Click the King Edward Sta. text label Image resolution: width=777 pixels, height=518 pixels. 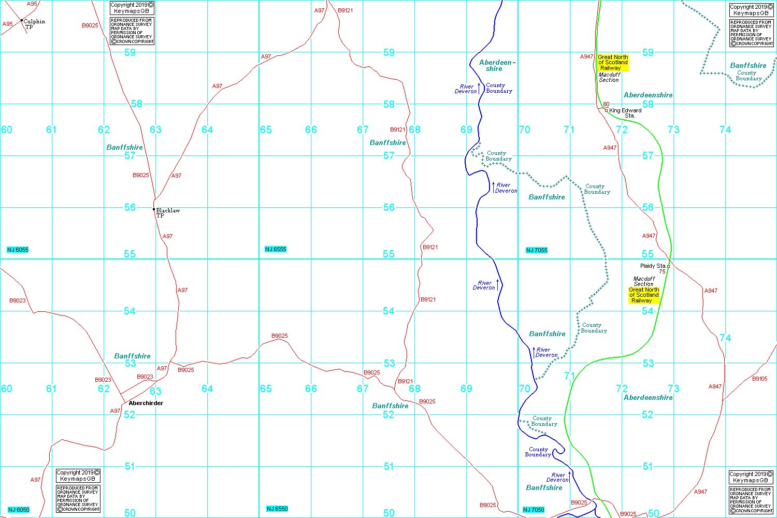tap(625, 112)
